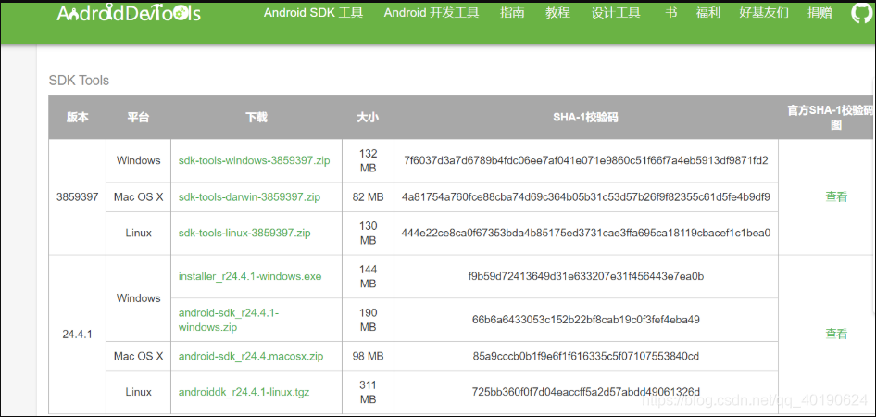This screenshot has width=876, height=417.
Task: Select the 3859397 version cell
Action: pos(77,197)
